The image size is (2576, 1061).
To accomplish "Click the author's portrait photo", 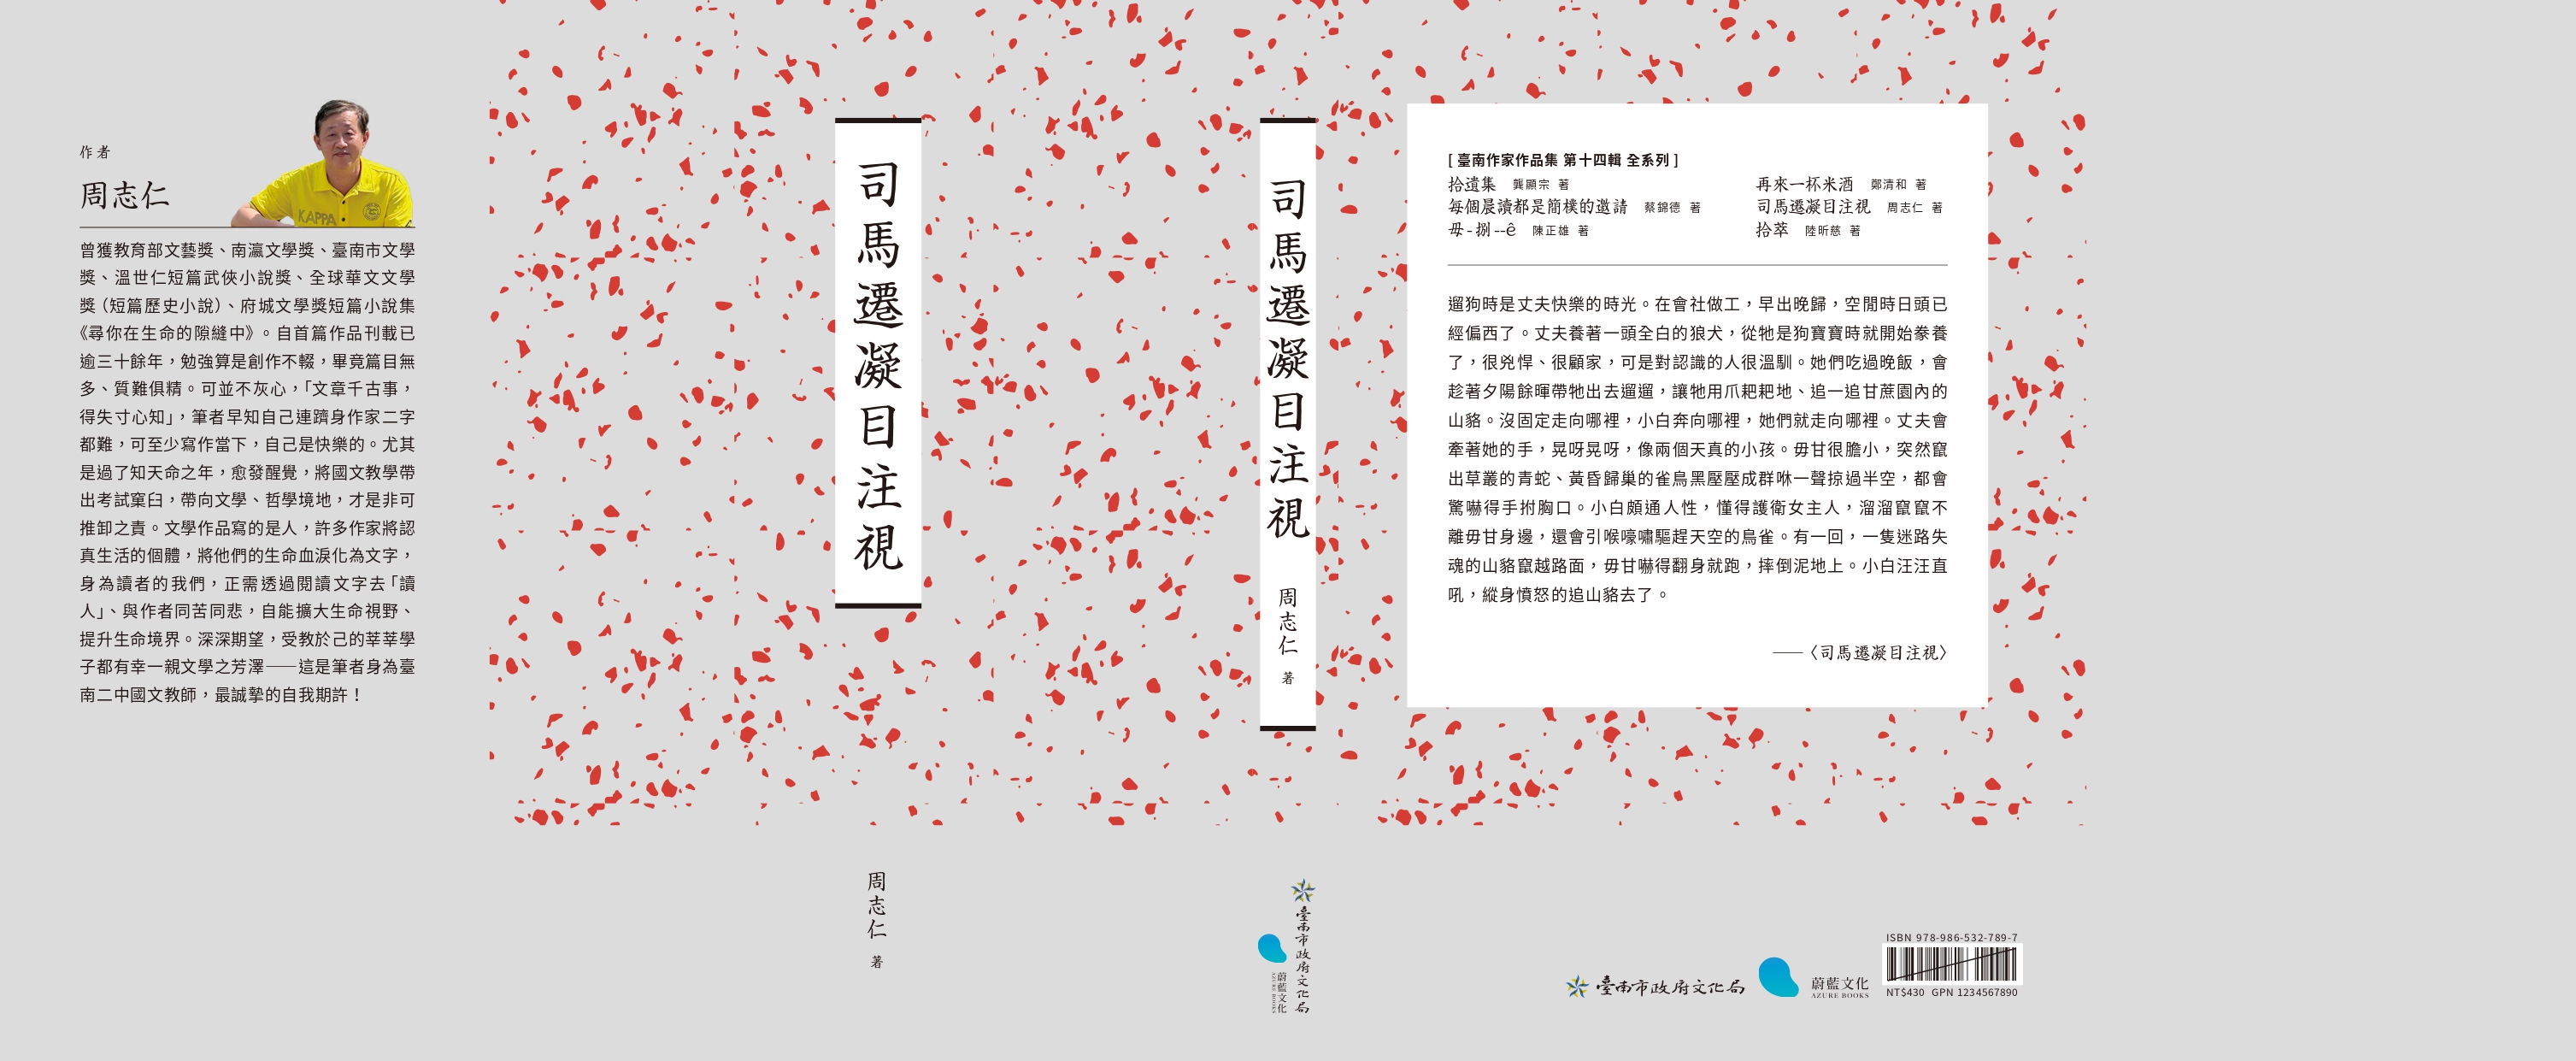I will (328, 164).
